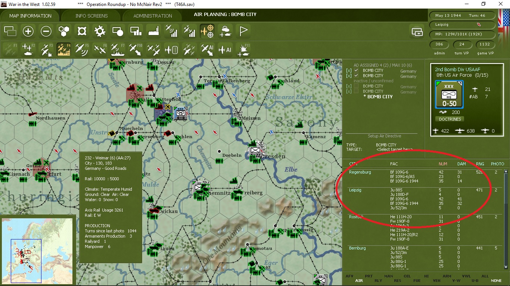
Task: Delete the last inactive directive using its [x]
Action: click(349, 92)
